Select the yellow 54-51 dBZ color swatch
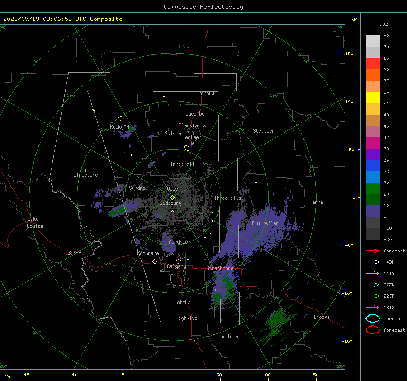This screenshot has width=407, height=381. [373, 98]
